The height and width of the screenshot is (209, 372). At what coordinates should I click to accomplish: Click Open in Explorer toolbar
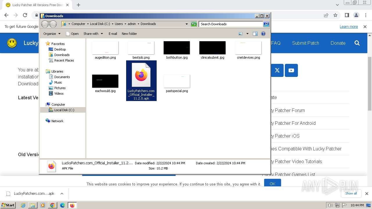72,34
